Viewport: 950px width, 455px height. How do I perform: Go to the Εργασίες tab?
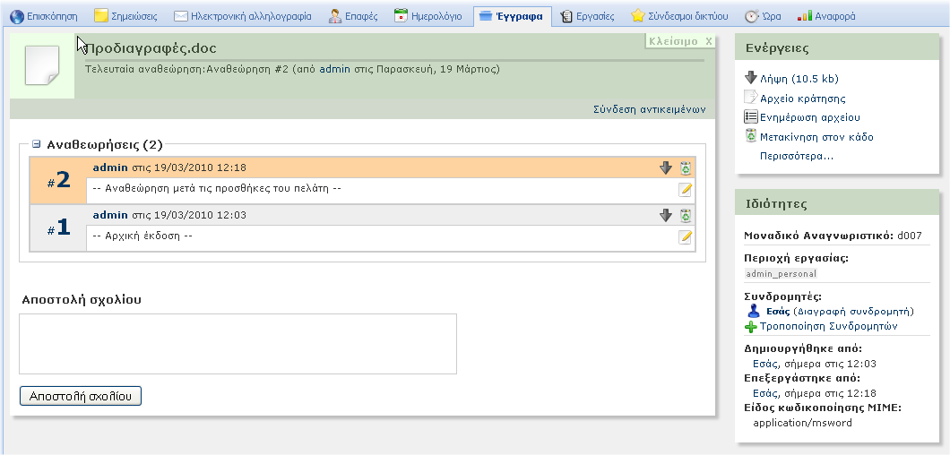[x=587, y=16]
